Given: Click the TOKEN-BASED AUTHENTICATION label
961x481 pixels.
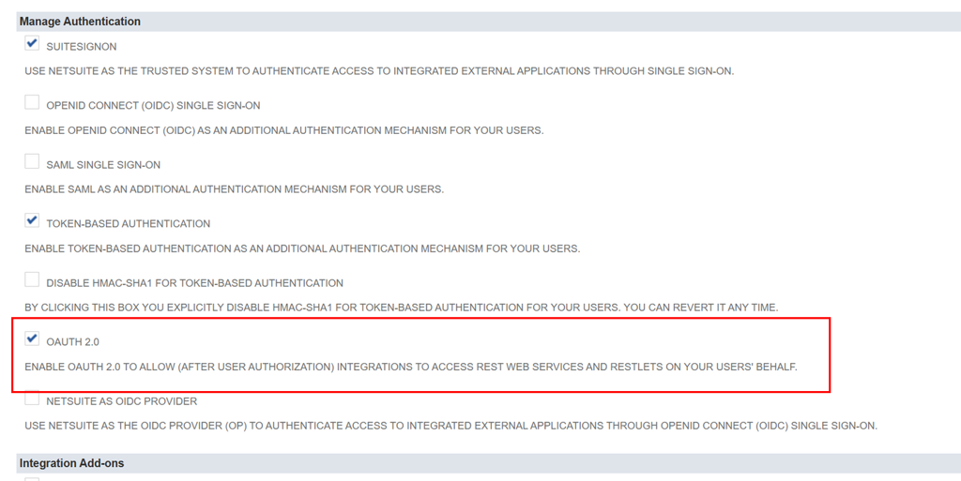Looking at the screenshot, I should [128, 224].
